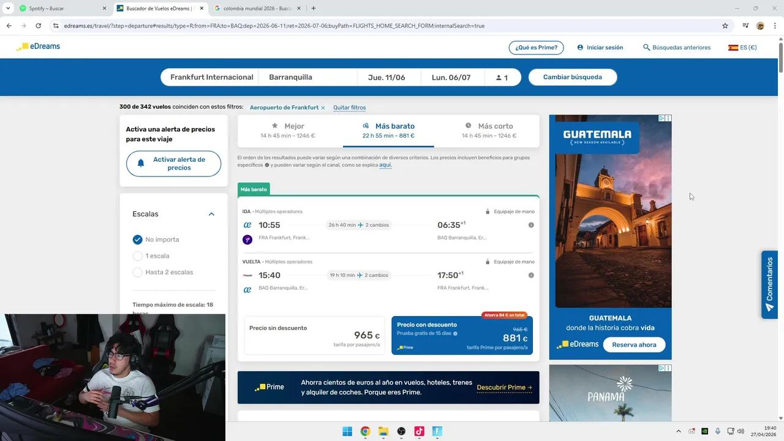Click info icon on return flight row

[x=531, y=275]
